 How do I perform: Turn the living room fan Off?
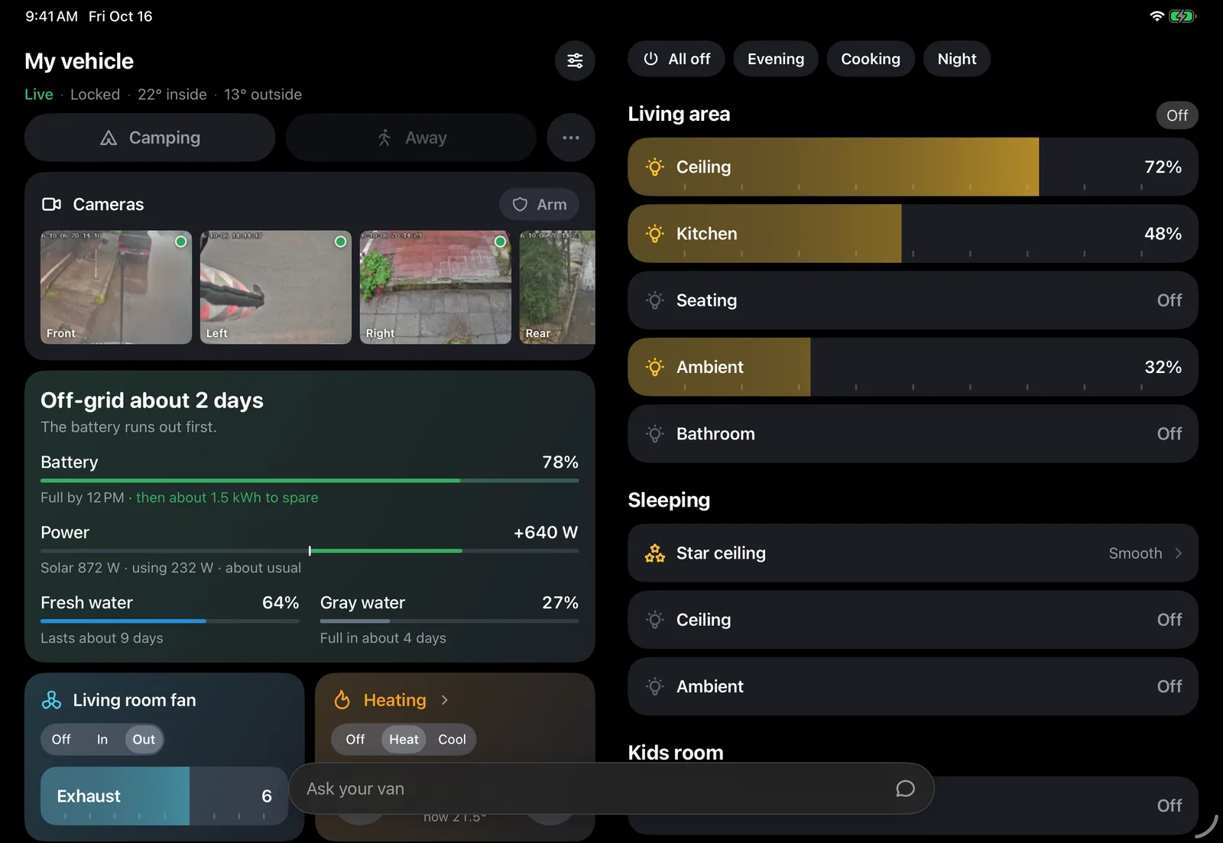(61, 740)
